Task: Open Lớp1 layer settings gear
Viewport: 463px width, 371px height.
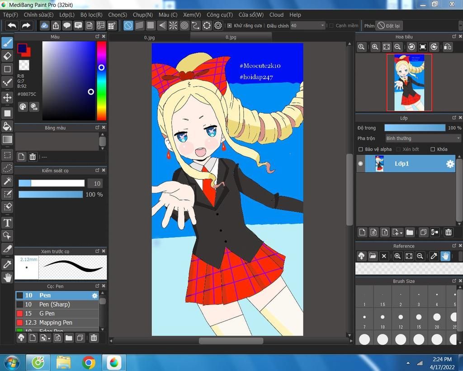Action: (450, 164)
